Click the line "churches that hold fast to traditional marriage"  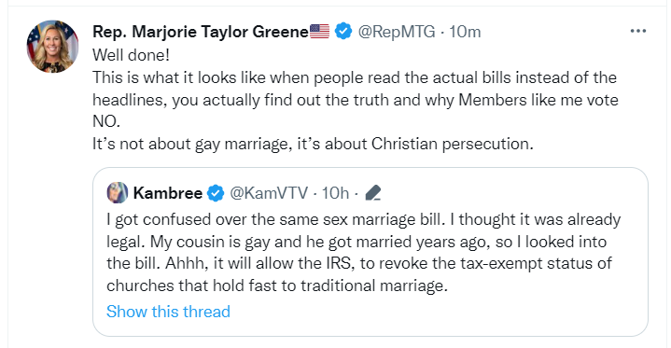click(277, 285)
